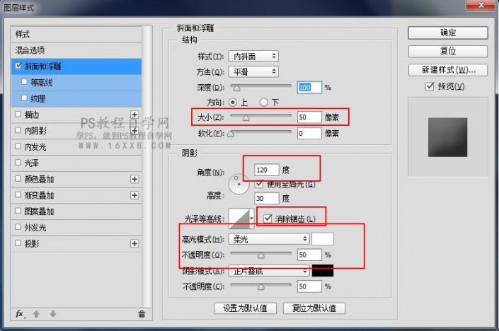Select 样式 in the left list
This screenshot has height=331, width=499.
coord(76,35)
